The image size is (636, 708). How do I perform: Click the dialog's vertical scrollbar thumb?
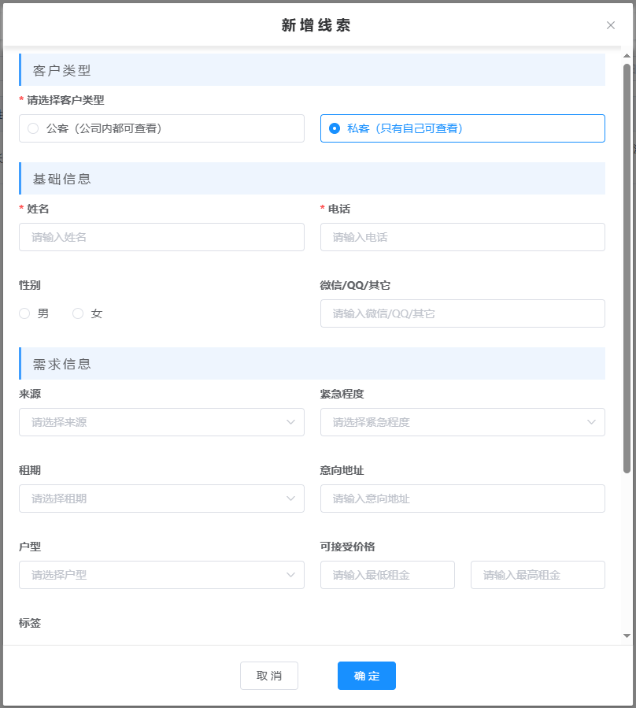pyautogui.click(x=627, y=268)
